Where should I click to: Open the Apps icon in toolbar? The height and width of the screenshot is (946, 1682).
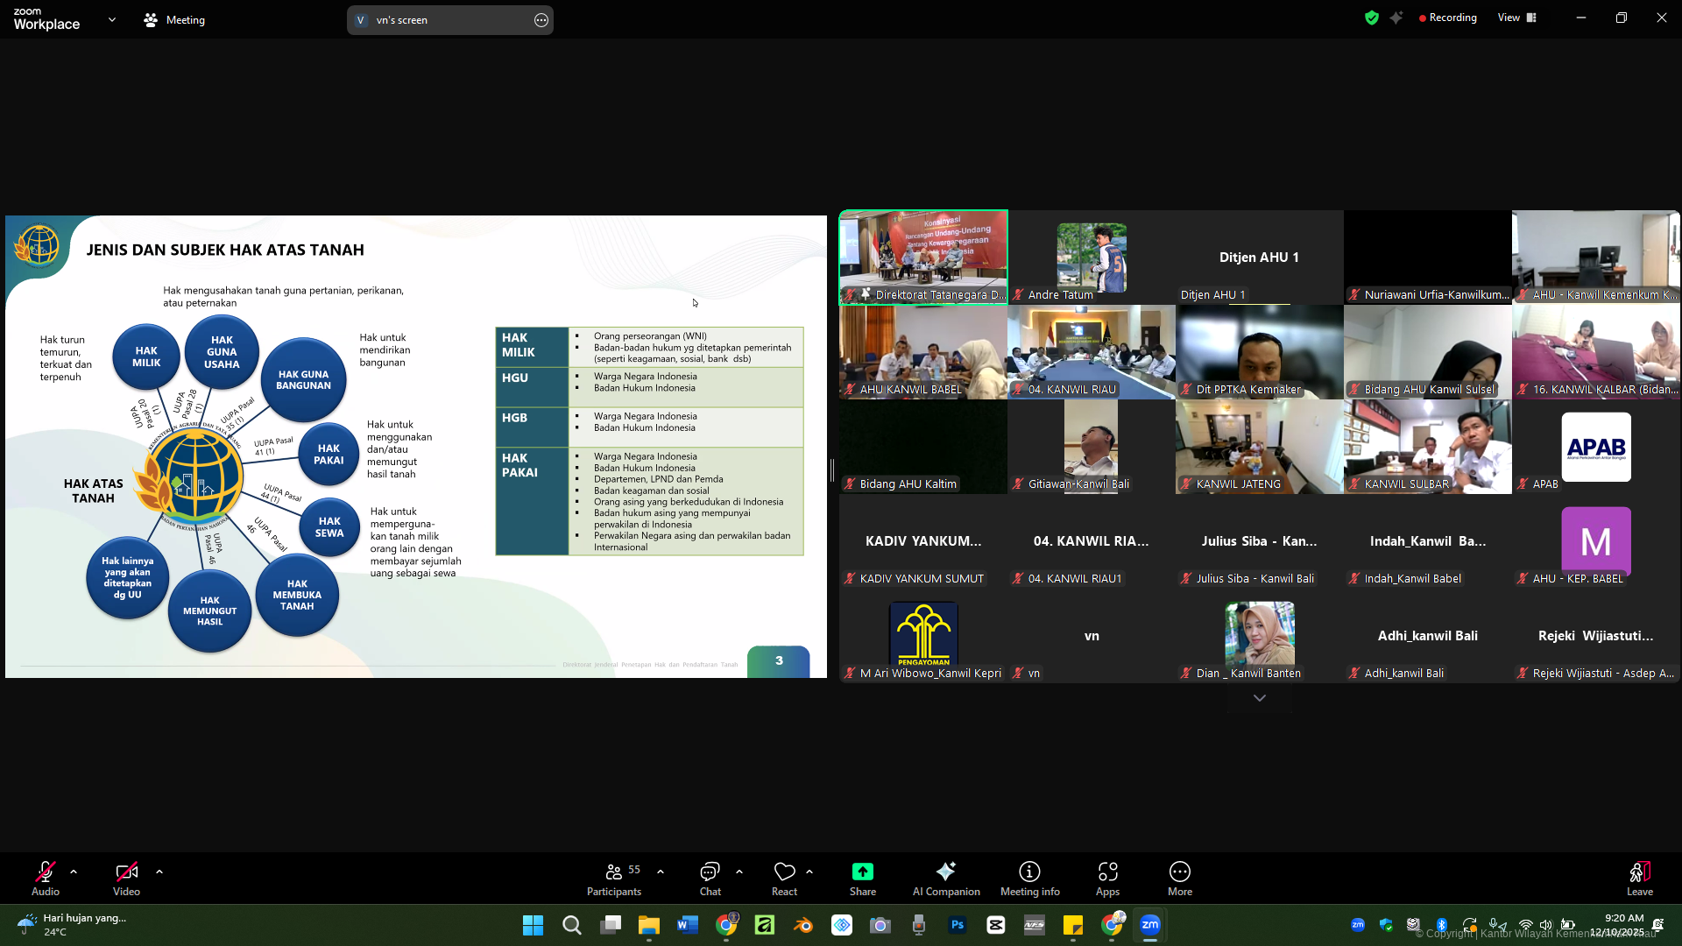click(x=1107, y=872)
